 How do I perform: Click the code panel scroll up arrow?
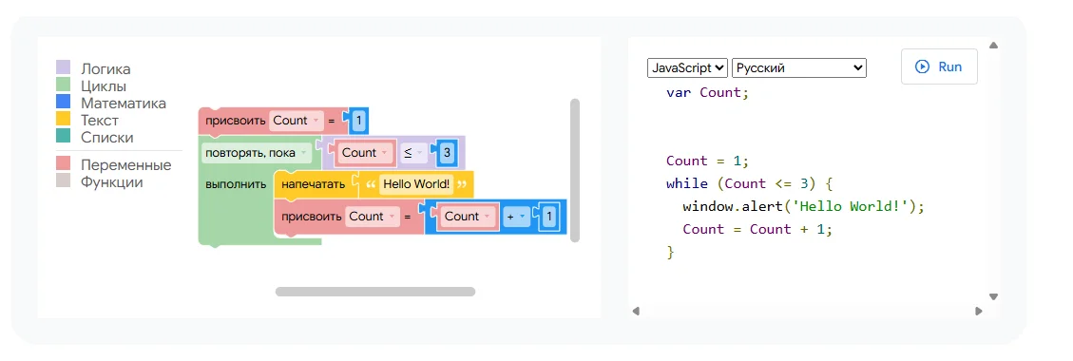tap(993, 46)
